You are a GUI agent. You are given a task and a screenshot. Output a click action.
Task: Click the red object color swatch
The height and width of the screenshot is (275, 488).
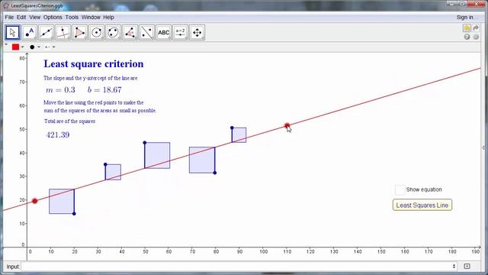tap(15, 47)
